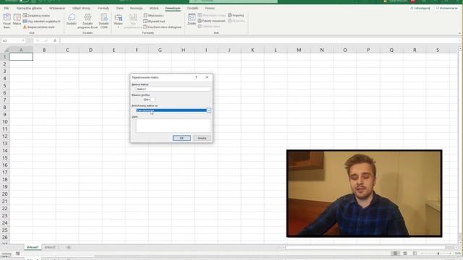Open the Visual Basic editor
The image size is (463, 260).
7,21
